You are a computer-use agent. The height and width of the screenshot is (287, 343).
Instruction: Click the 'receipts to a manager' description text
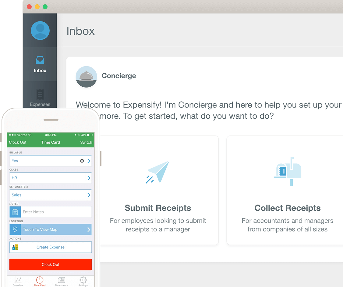click(158, 229)
